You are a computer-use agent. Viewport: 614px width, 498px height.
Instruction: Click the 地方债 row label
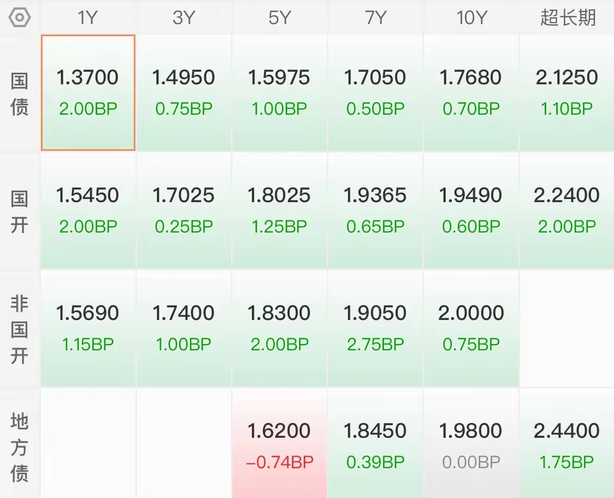(20, 447)
